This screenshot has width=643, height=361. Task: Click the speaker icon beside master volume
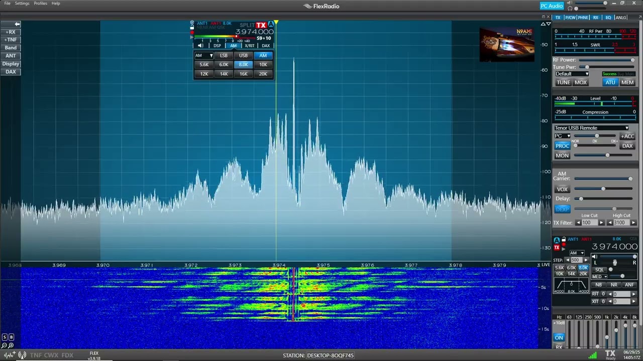click(570, 3)
